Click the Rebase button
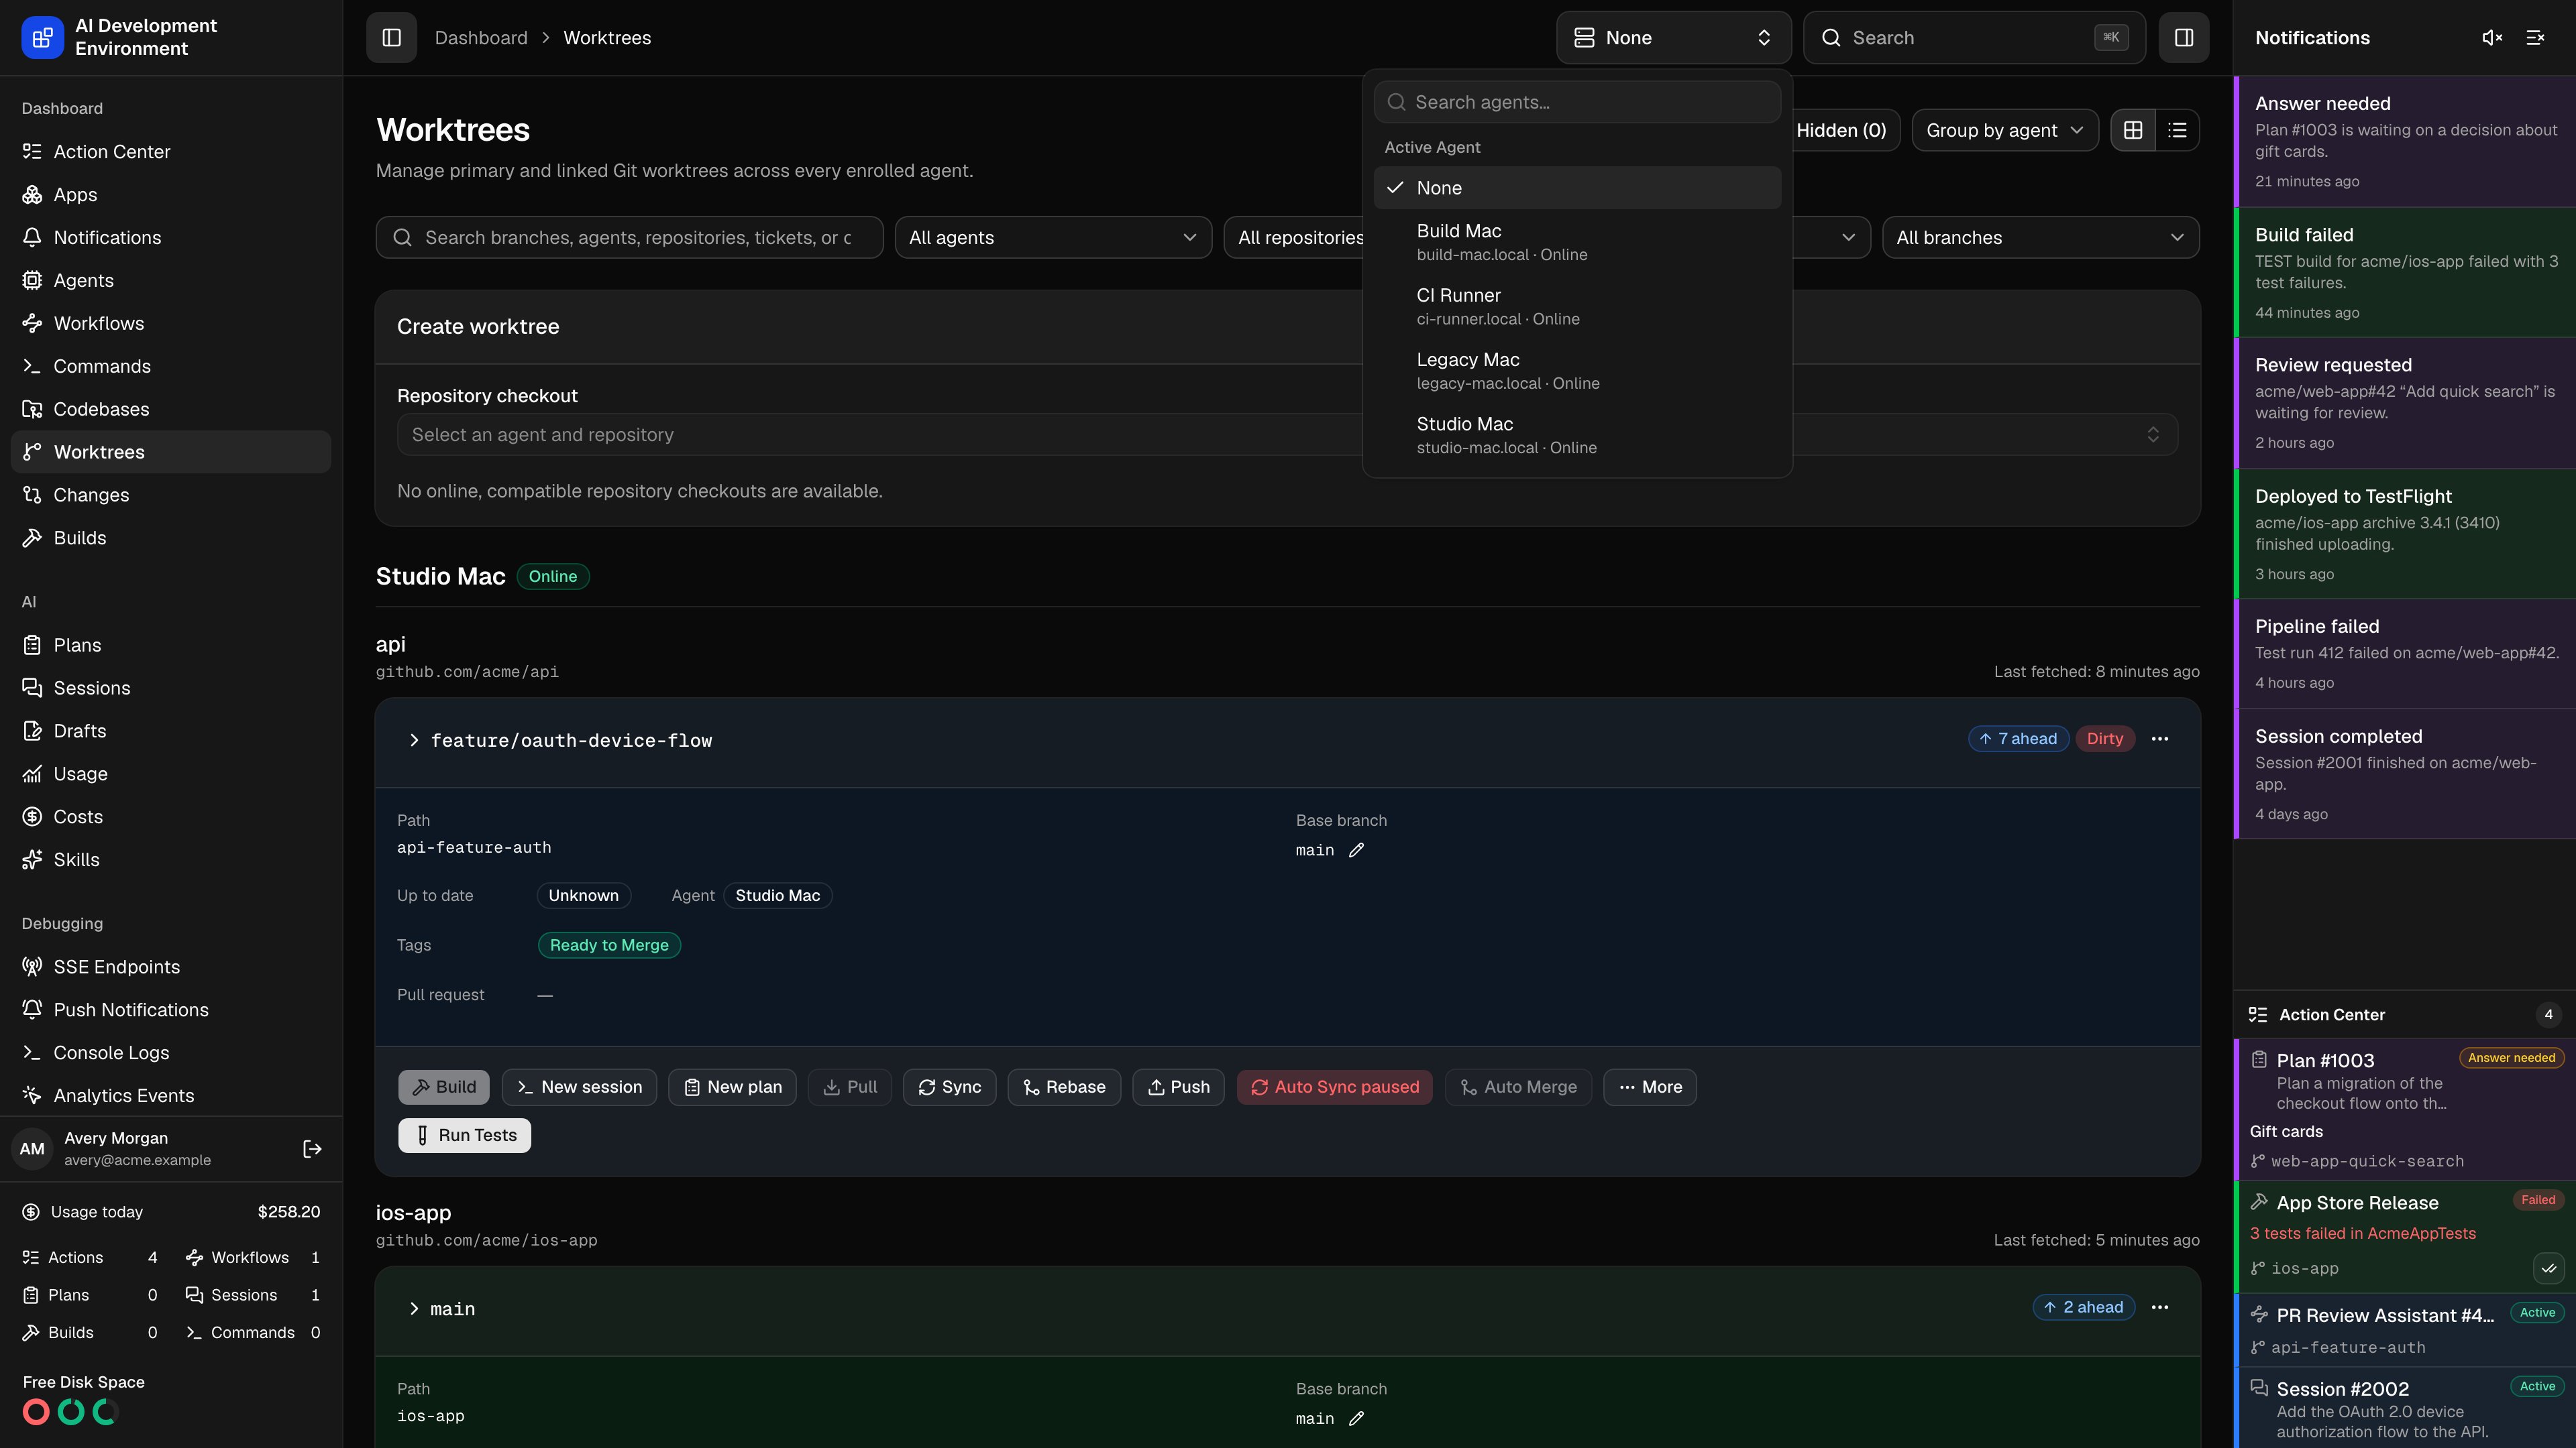2576x1448 pixels. [x=1064, y=1087]
